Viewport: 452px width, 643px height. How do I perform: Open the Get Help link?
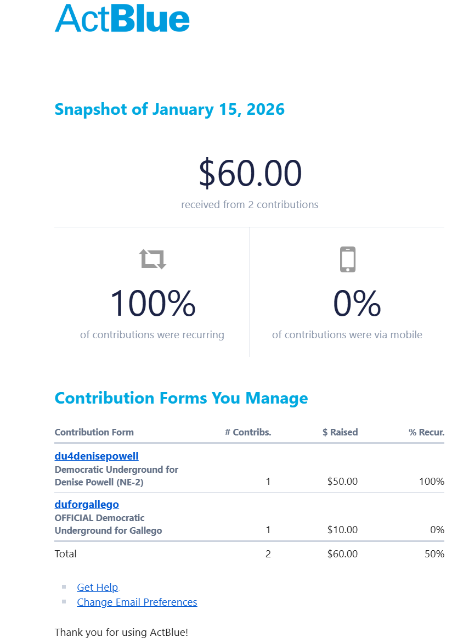(x=98, y=588)
